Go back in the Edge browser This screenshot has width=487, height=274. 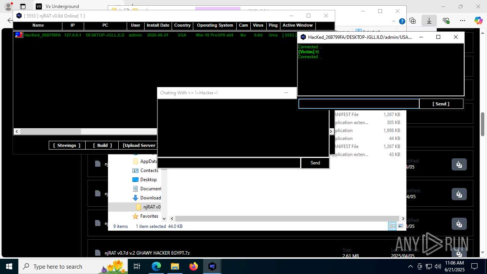click(x=10, y=21)
